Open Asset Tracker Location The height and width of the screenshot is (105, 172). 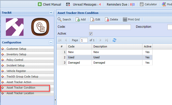[x=20, y=93]
